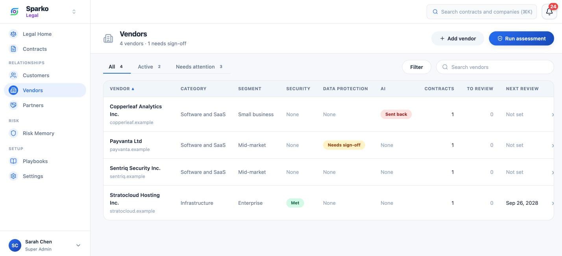Open Customers in the sidebar
Viewport: 562px width, 256px height.
(45, 75)
